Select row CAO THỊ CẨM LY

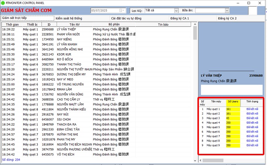point(96,99)
